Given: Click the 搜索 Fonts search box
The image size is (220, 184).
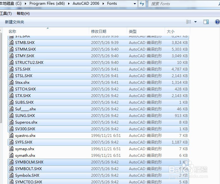Looking at the screenshot, I should coord(184,4).
